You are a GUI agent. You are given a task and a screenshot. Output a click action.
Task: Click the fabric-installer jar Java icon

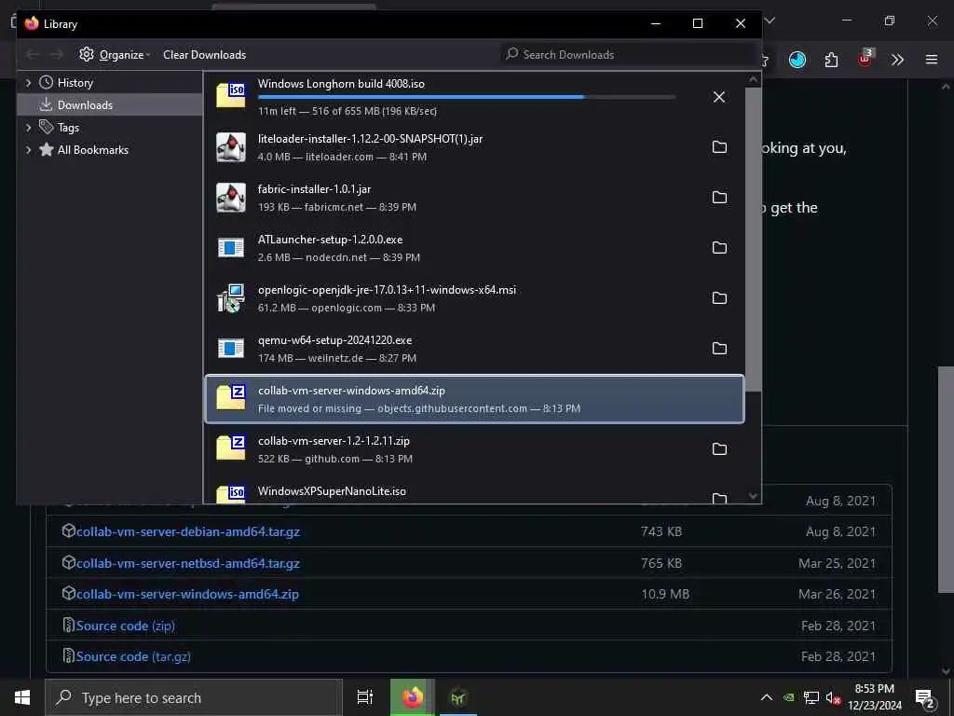point(231,198)
